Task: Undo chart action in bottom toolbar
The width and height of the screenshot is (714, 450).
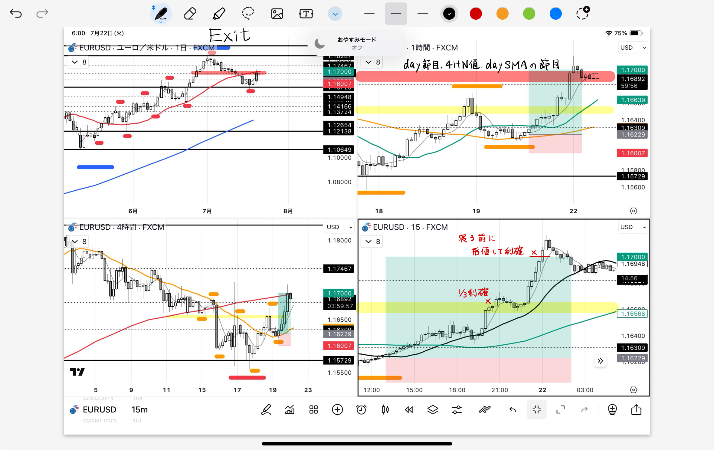Action: (x=513, y=409)
